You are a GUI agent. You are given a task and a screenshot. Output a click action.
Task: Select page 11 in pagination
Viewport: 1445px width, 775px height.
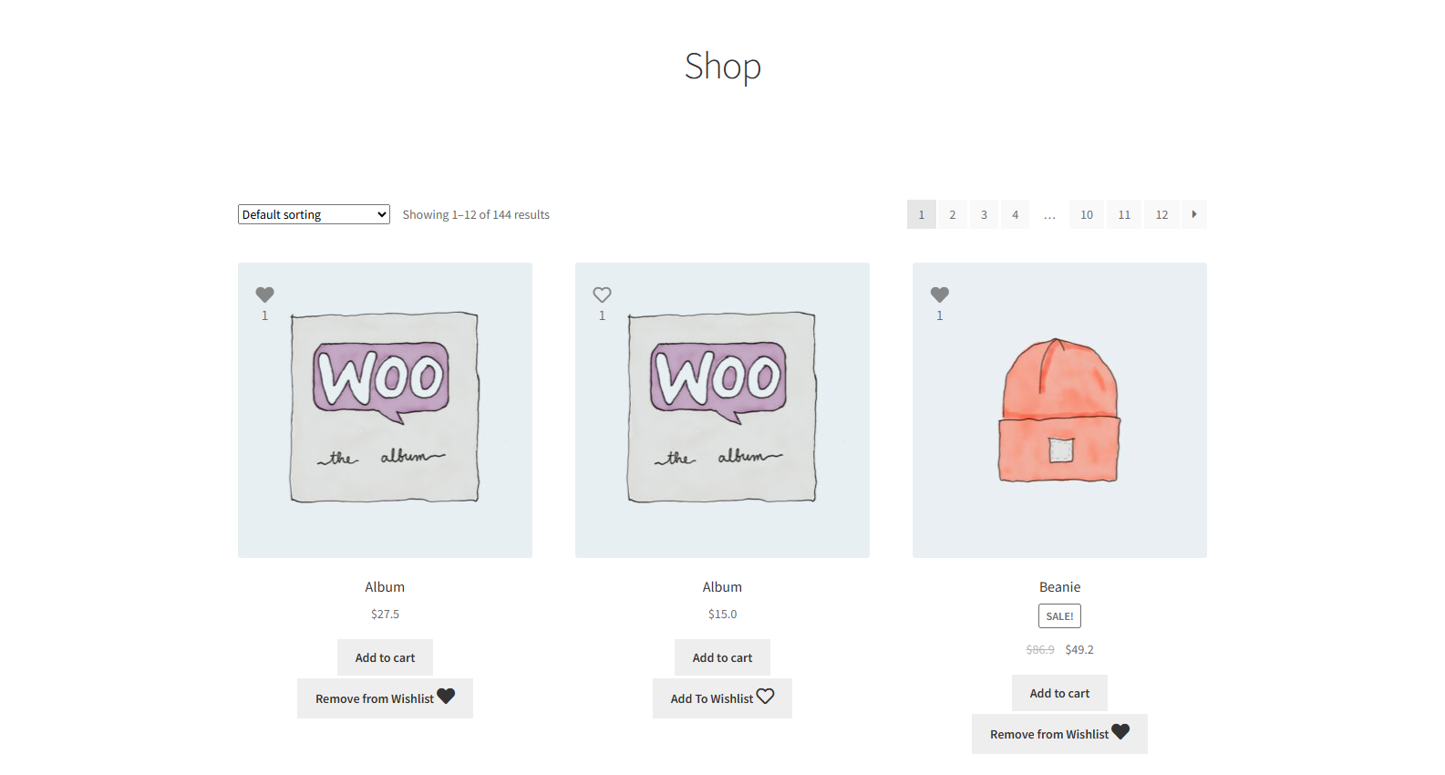[1124, 214]
